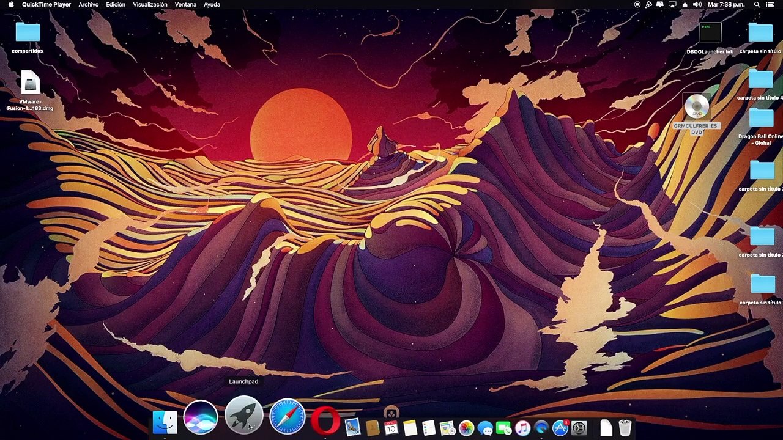783x440 pixels.
Task: Open the Apple menu
Action: click(10, 4)
